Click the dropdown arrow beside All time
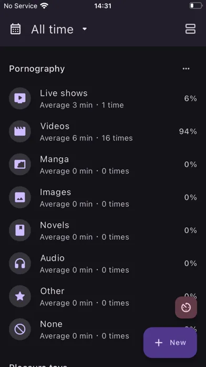Image resolution: width=206 pixels, height=367 pixels. coord(85,29)
